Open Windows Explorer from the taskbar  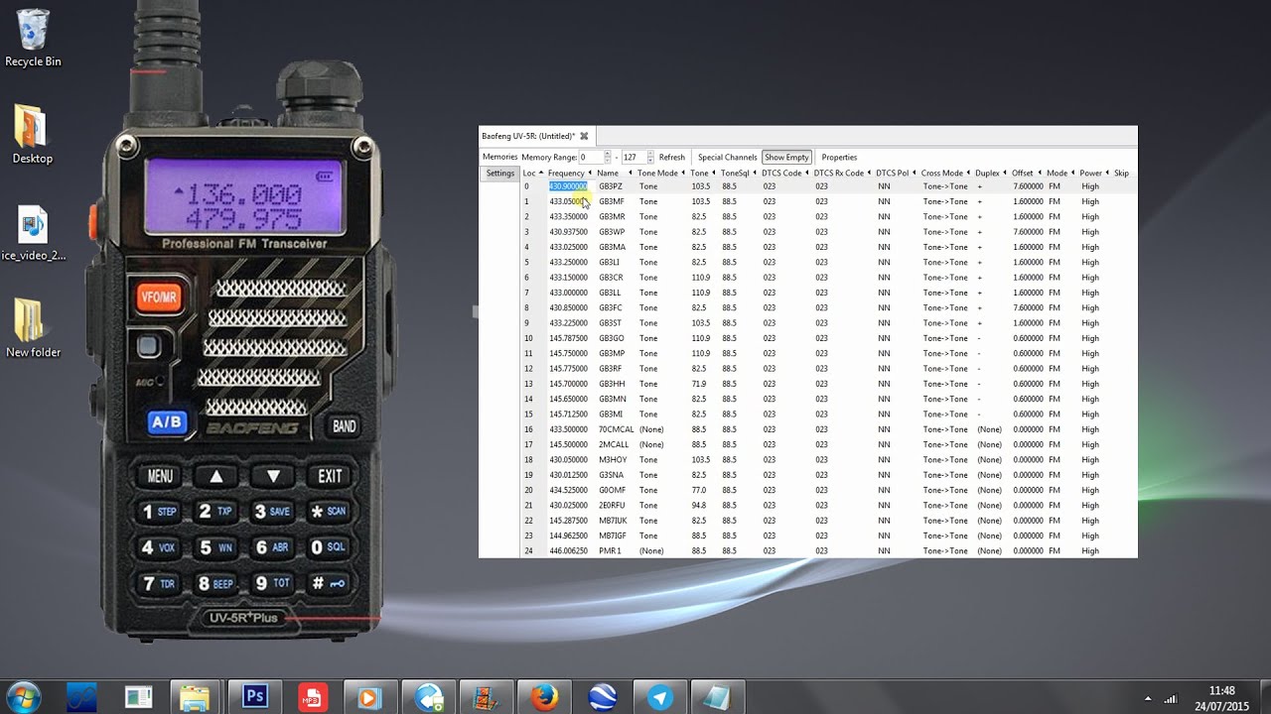[196, 697]
